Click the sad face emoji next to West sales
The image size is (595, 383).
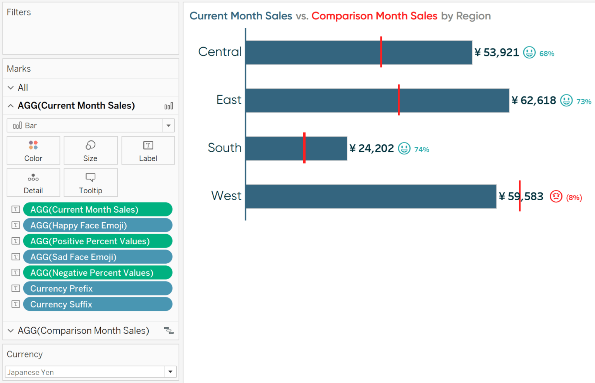556,196
